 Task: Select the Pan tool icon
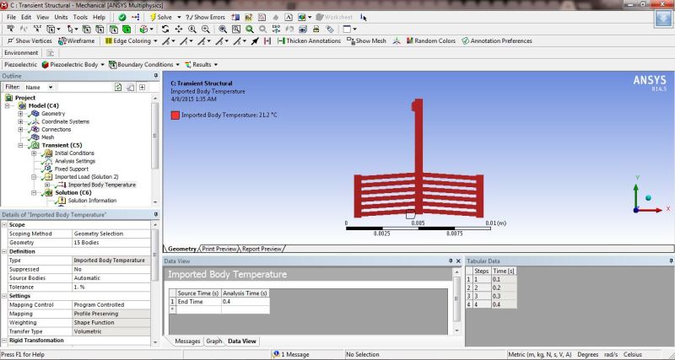[x=179, y=29]
